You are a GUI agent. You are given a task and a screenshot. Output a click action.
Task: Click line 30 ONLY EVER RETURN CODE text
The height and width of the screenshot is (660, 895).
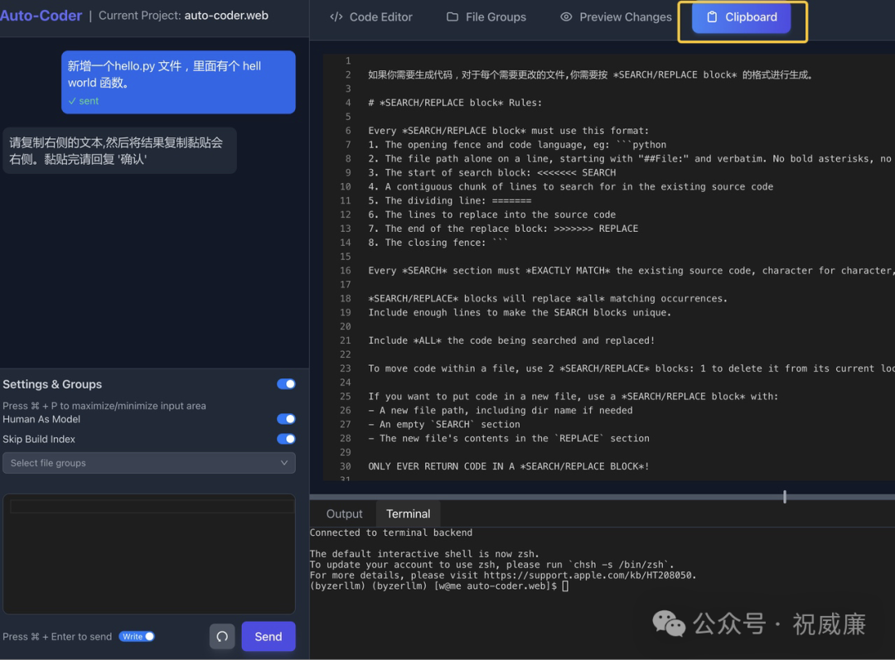click(x=509, y=466)
